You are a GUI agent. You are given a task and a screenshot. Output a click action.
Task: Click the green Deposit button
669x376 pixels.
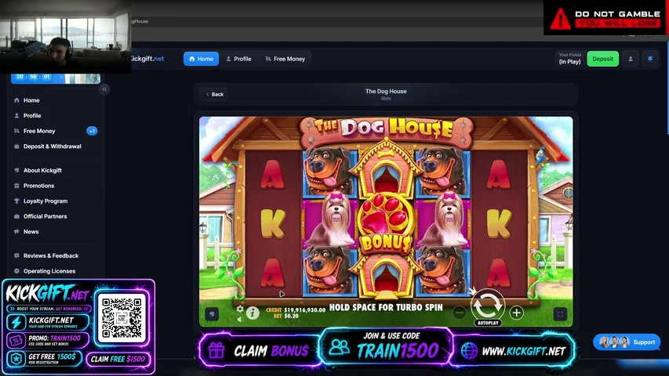pos(602,59)
